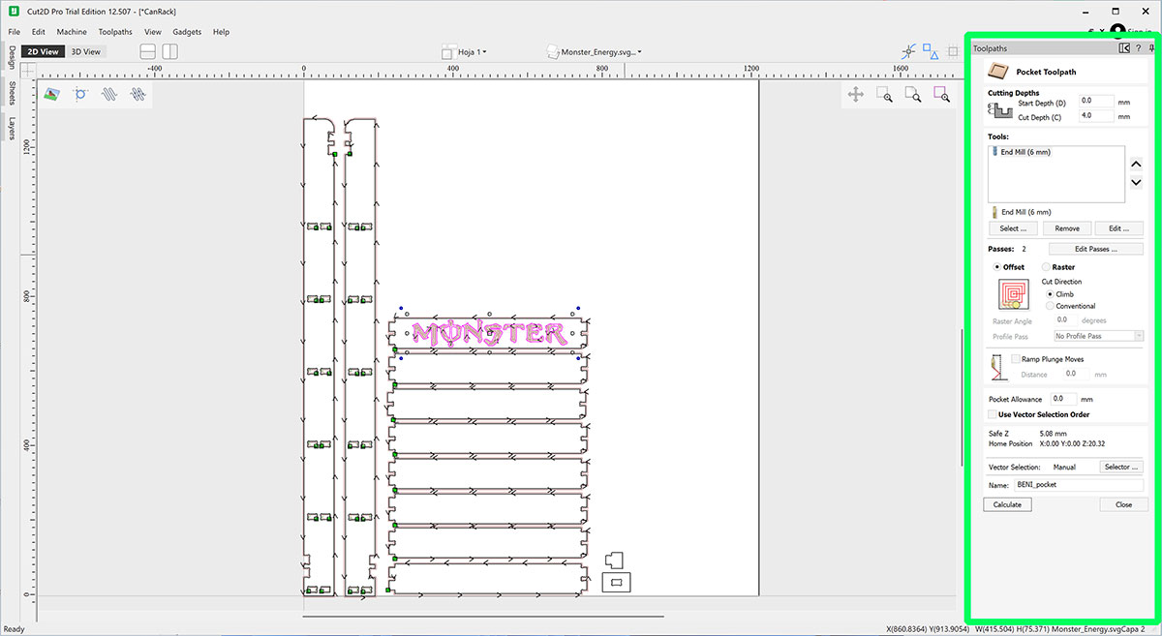1162x636 pixels.
Task: Click the sheet icon beside Hoja 1
Action: point(448,51)
